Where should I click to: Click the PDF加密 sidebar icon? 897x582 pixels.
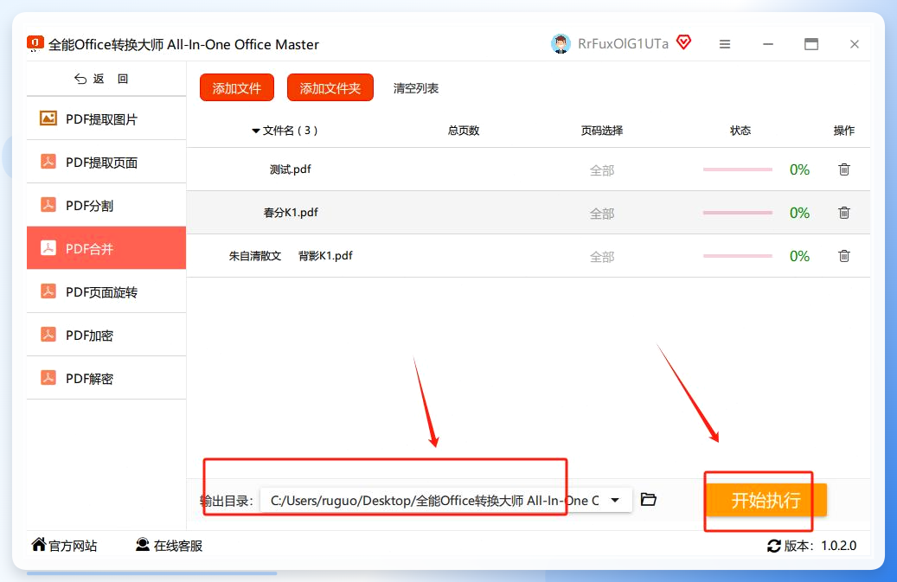point(48,335)
